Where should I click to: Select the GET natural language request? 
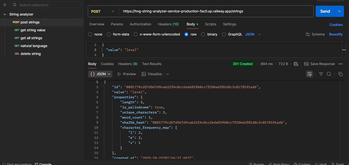coord(42,46)
